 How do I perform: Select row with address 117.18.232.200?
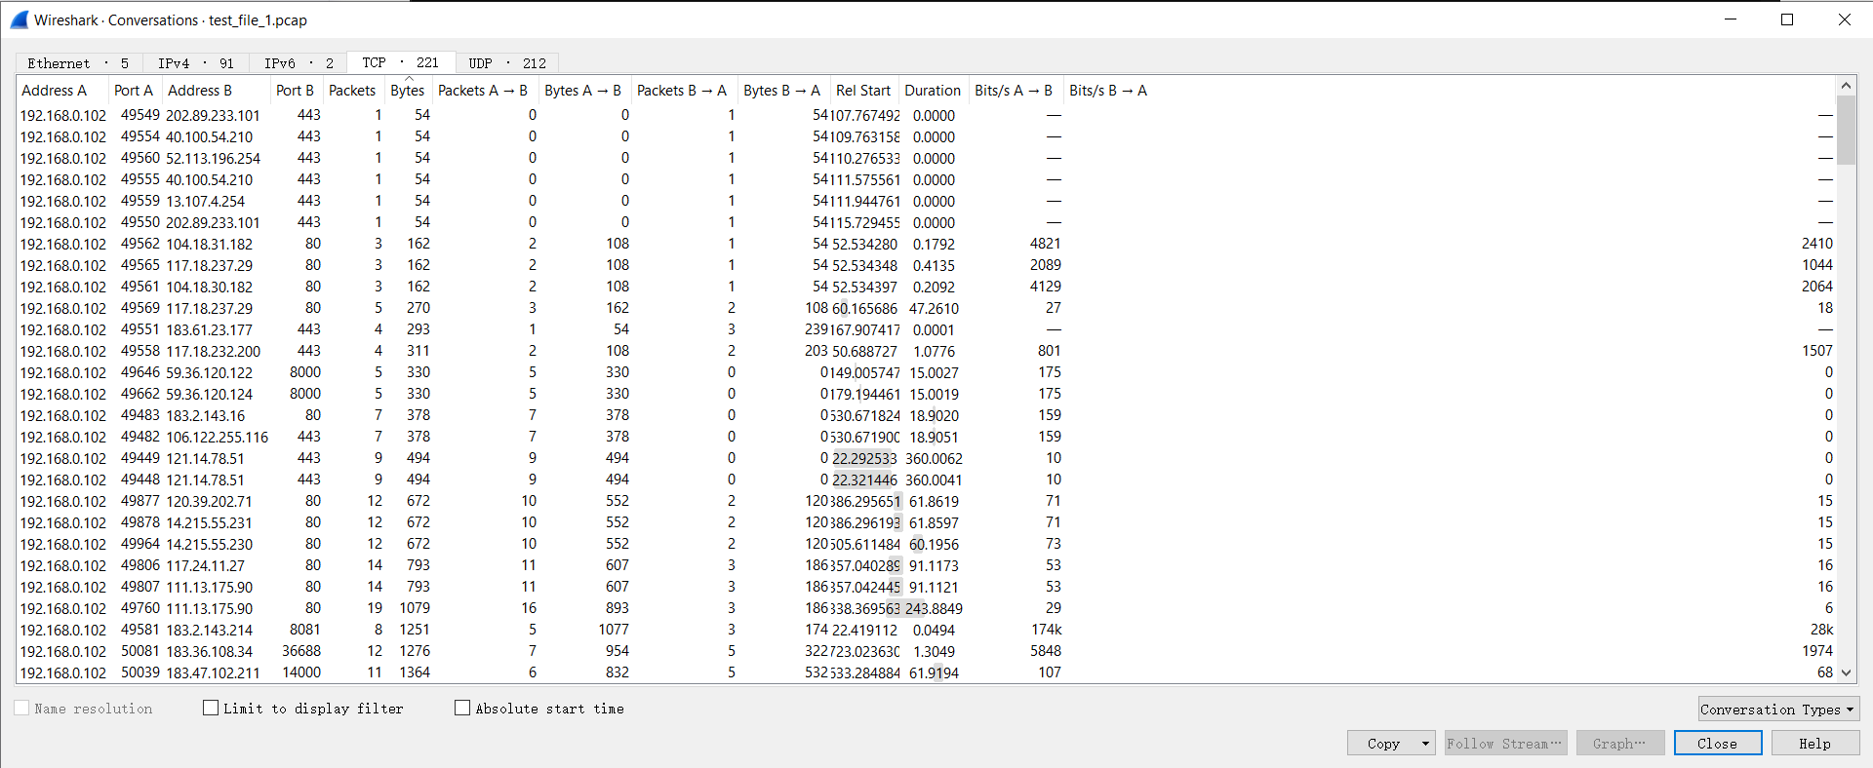point(927,351)
